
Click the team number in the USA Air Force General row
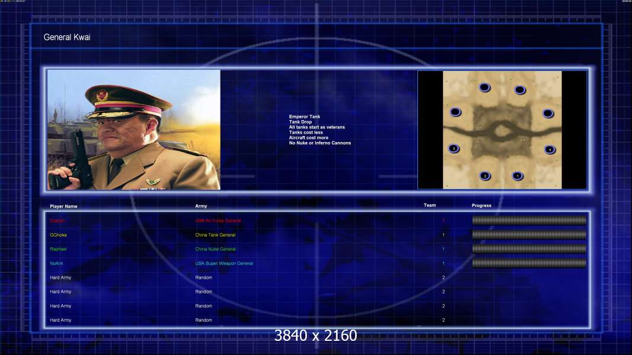click(x=443, y=221)
